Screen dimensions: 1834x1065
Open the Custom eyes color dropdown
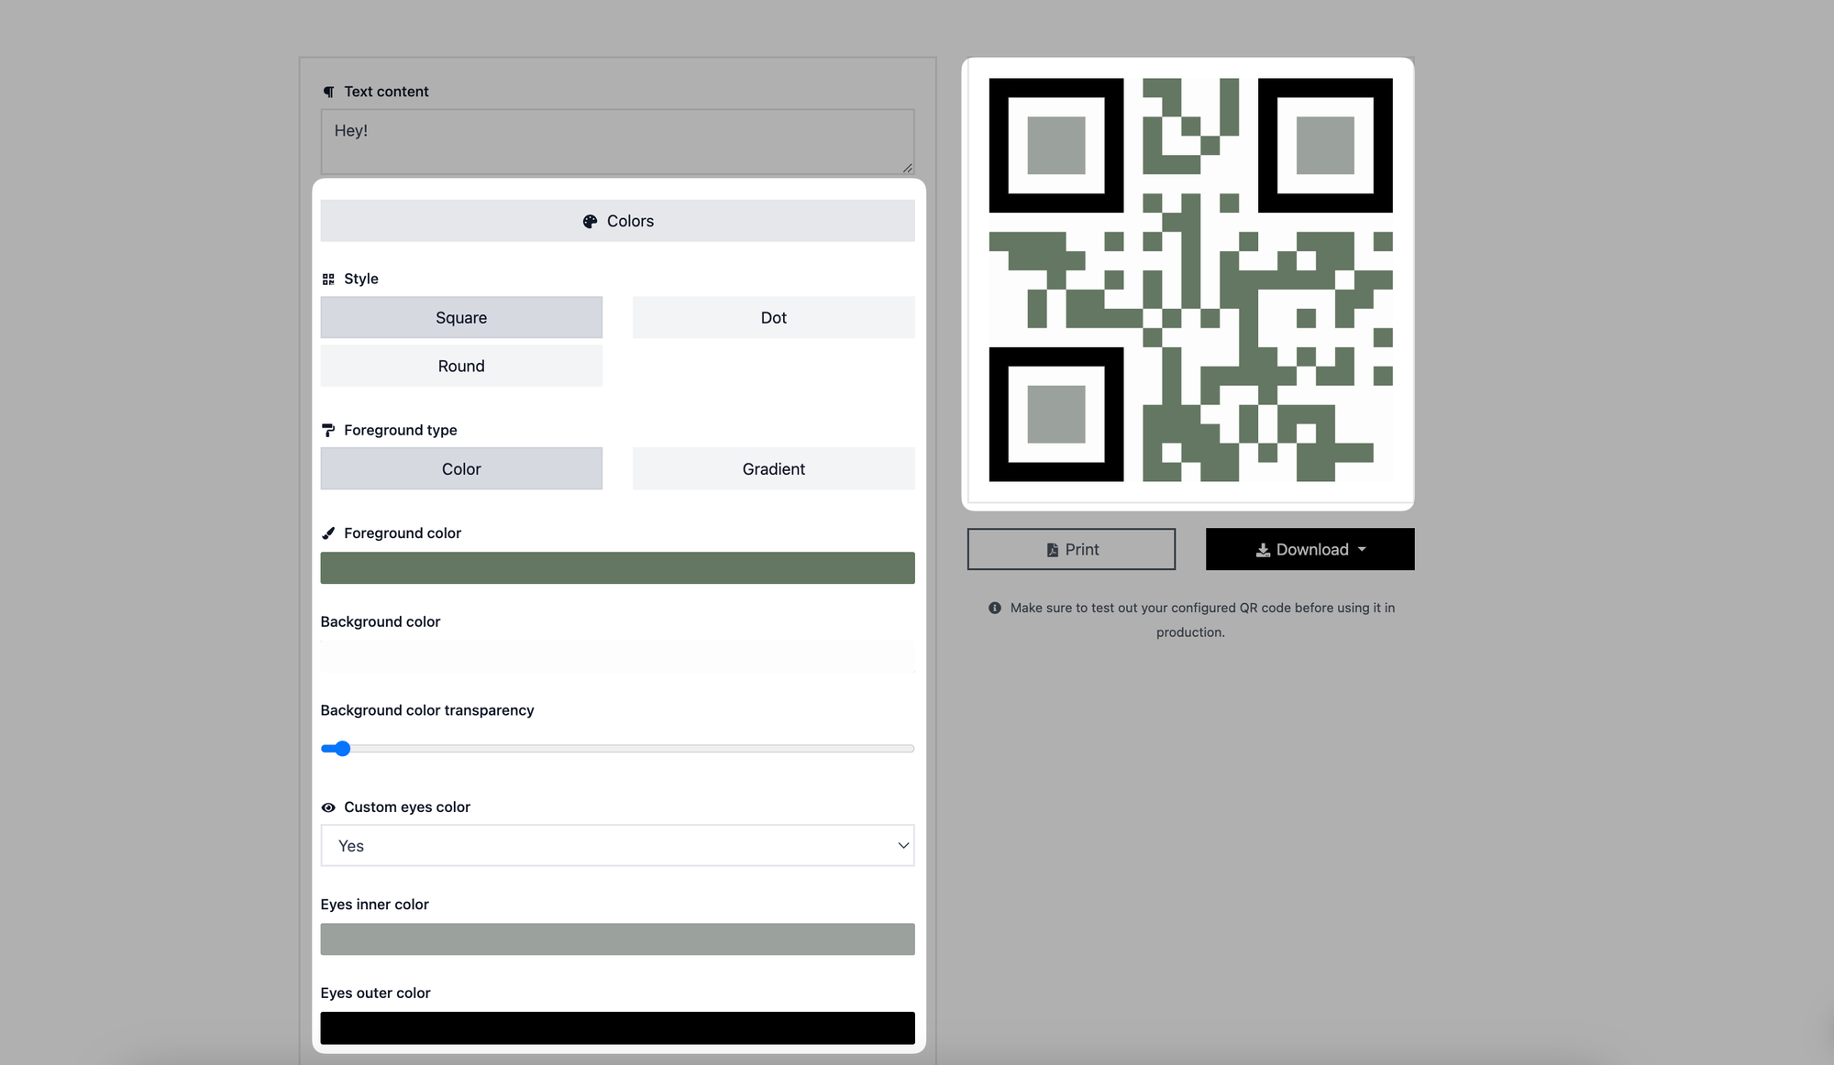[x=618, y=844]
